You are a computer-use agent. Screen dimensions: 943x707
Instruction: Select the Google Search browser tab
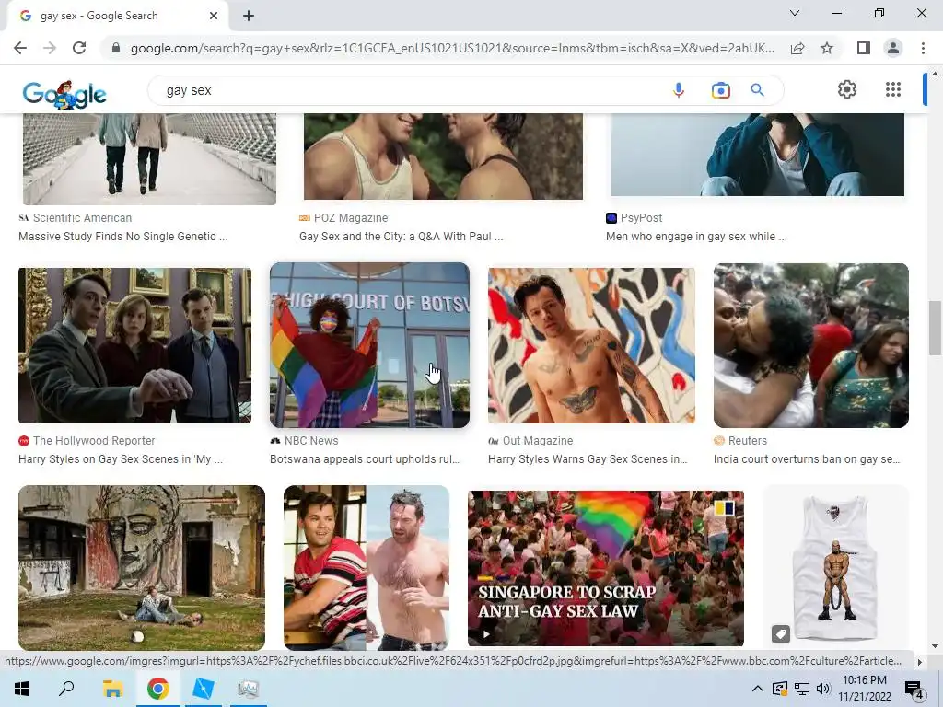tap(117, 17)
